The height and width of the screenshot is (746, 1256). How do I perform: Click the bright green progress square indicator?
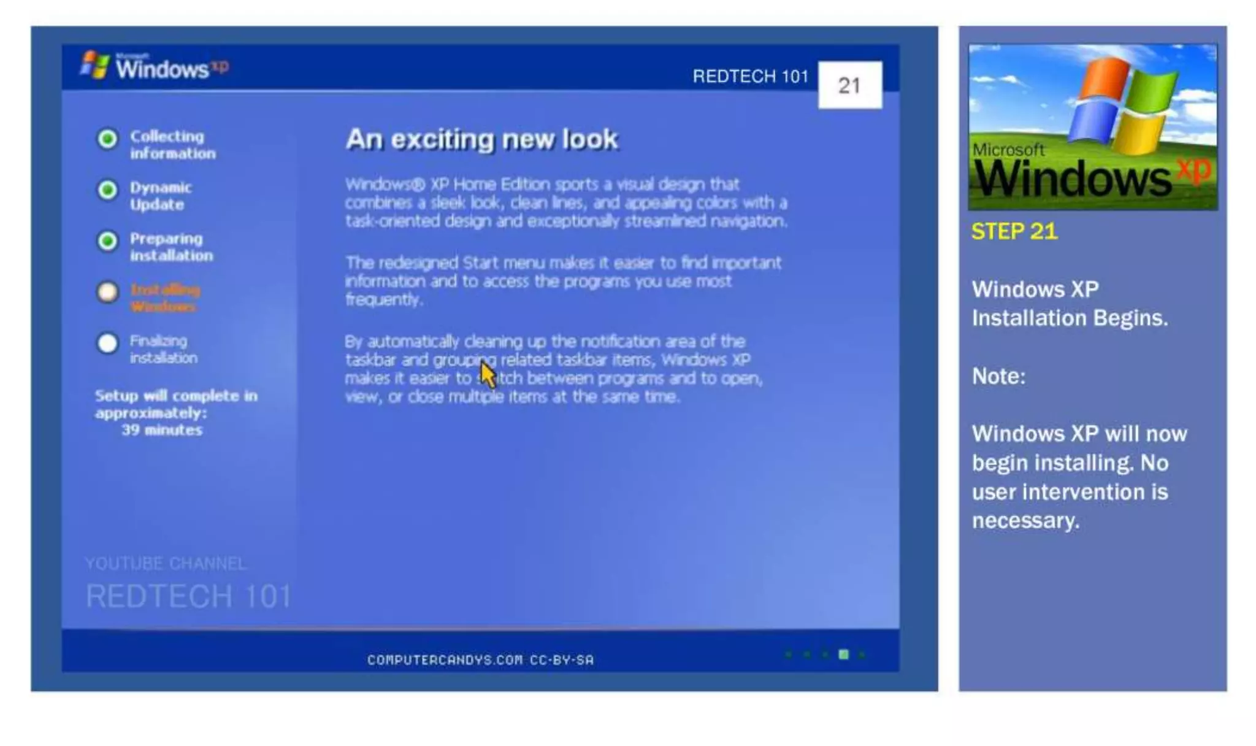click(x=844, y=655)
